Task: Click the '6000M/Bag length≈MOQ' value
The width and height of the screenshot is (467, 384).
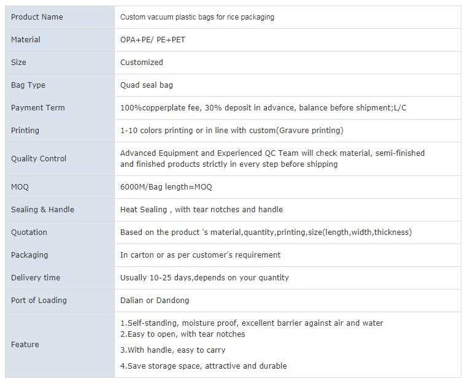Action: coord(166,187)
